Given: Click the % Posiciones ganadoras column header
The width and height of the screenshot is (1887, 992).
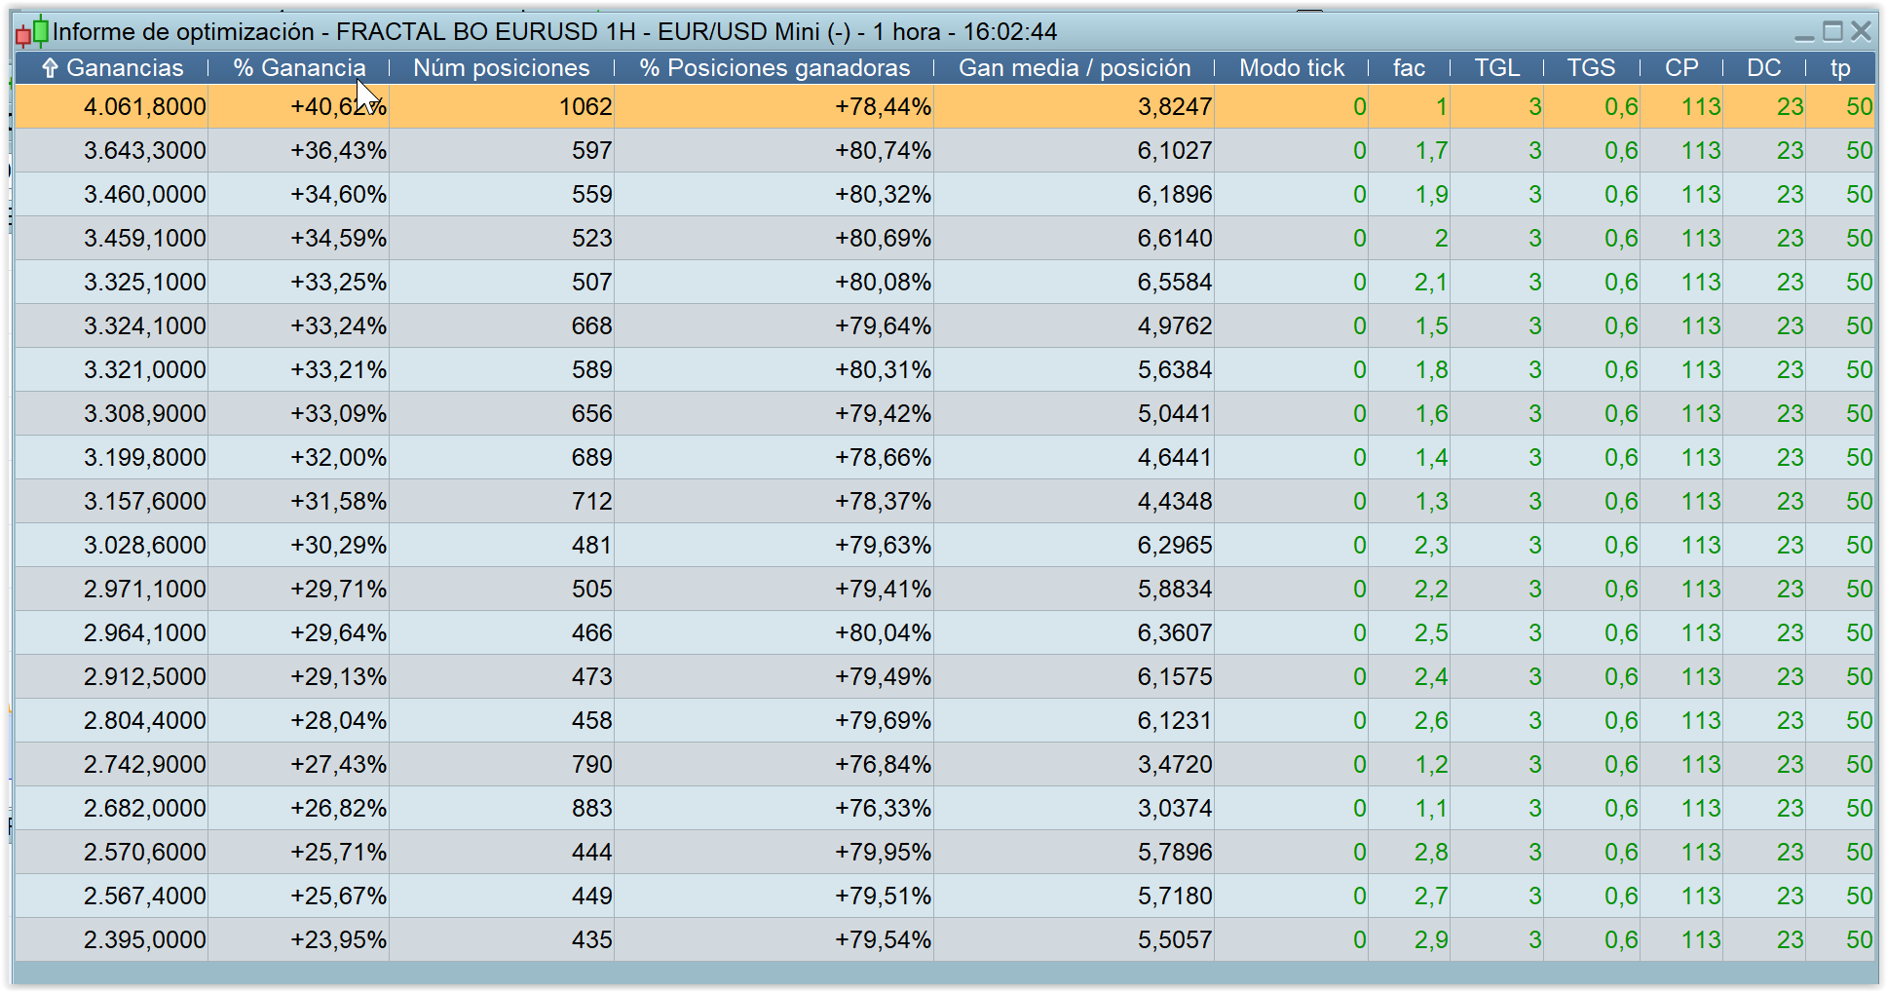Looking at the screenshot, I should coord(774,68).
